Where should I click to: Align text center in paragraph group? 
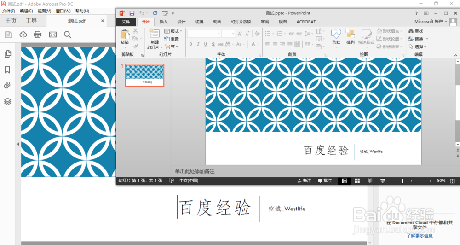(275, 44)
